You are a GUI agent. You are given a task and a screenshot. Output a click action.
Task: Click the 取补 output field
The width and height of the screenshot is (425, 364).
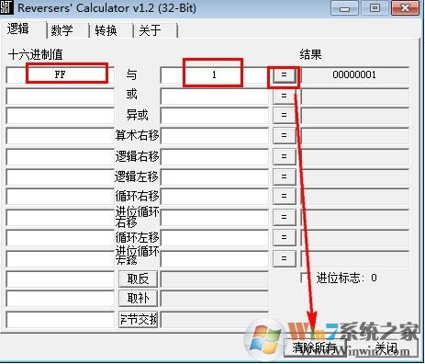214,299
